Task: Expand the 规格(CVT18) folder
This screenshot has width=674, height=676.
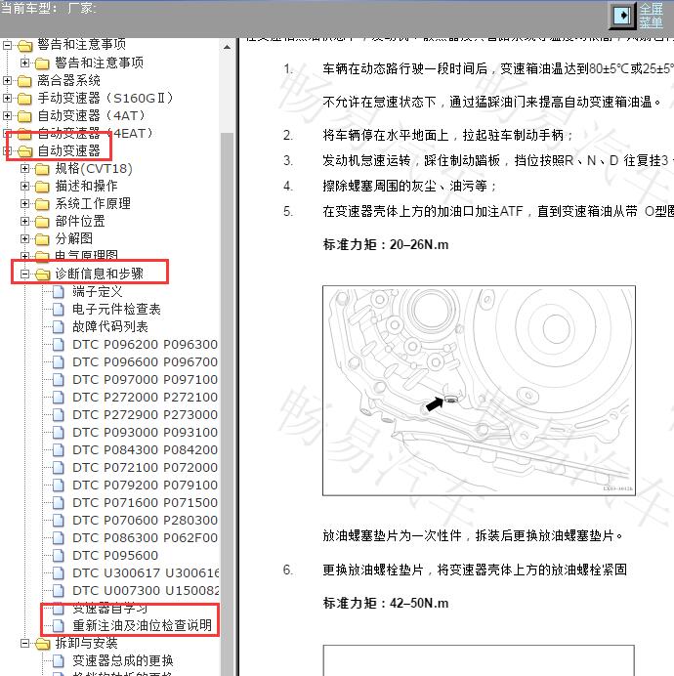Action: (25, 169)
